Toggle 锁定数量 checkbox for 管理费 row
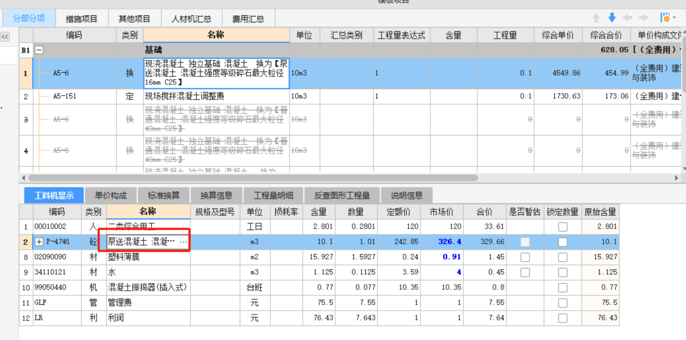686x340 pixels. [563, 303]
